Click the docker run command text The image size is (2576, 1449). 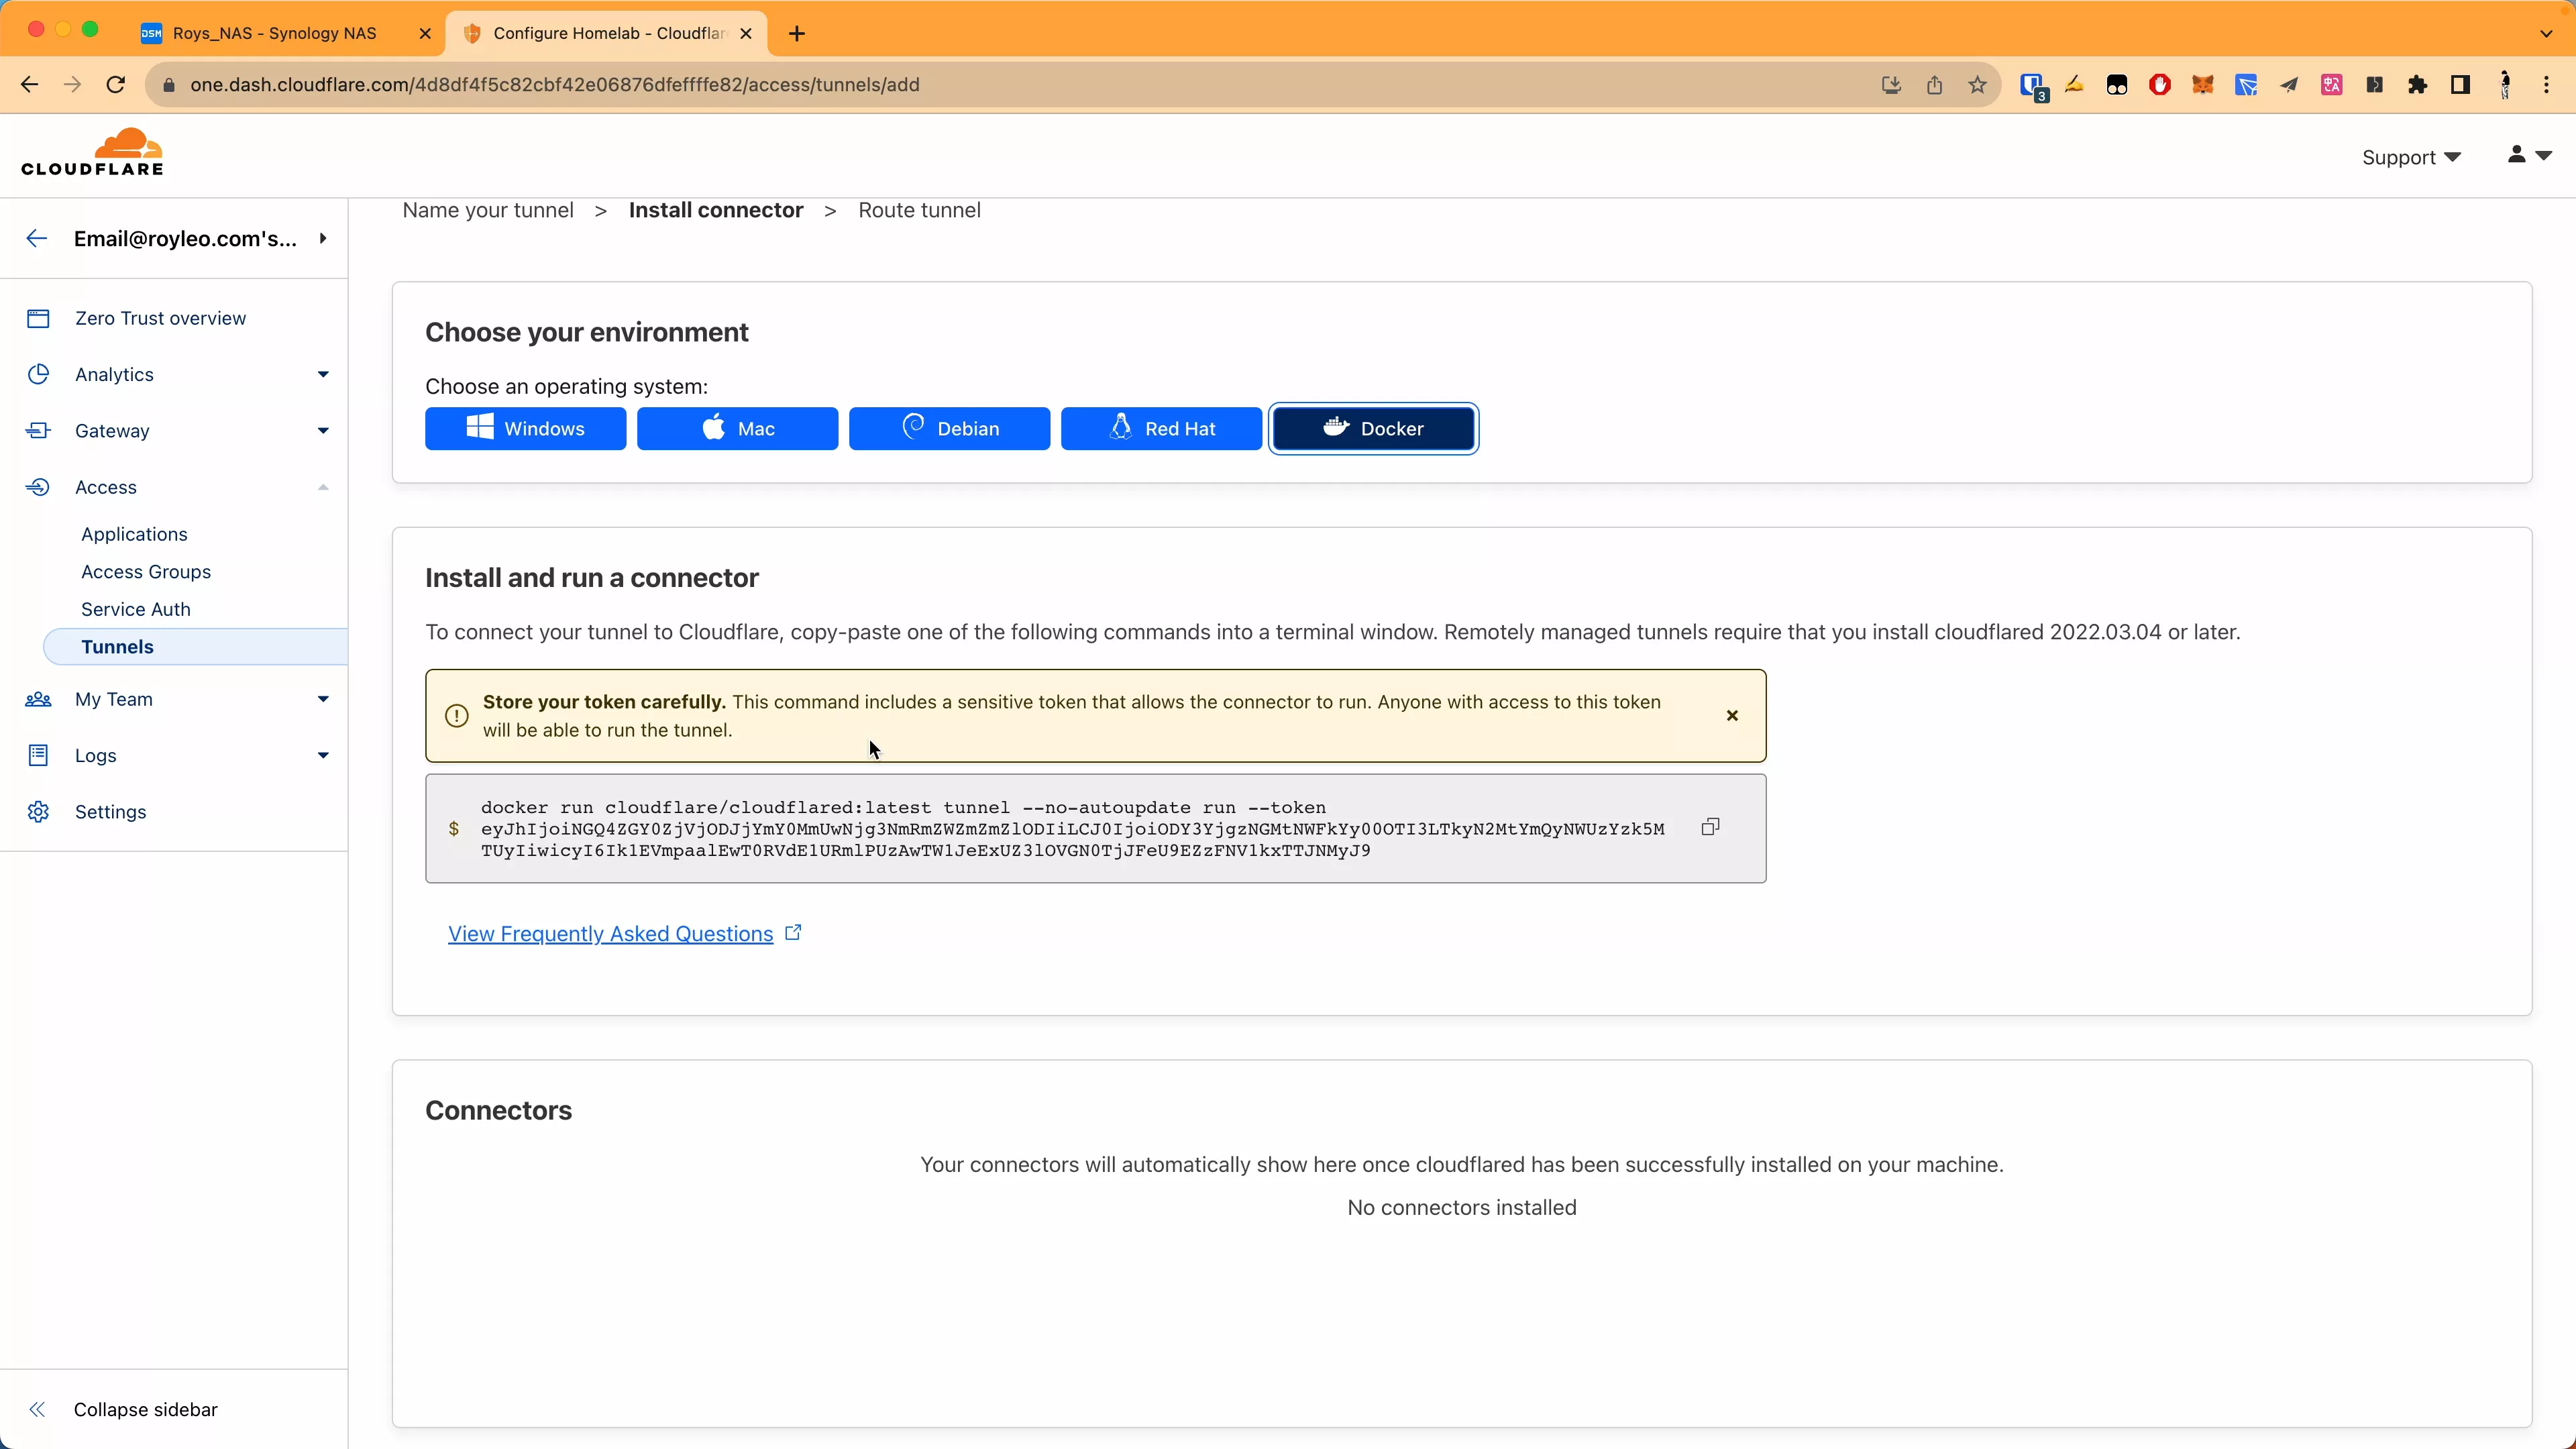[1073, 829]
